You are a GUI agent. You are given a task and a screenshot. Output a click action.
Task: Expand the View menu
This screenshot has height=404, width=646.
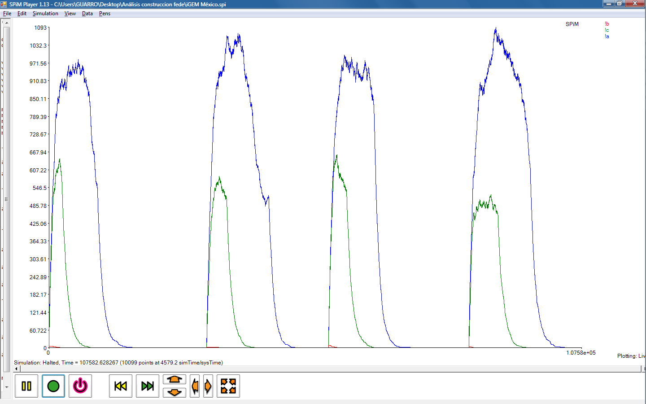pos(70,13)
